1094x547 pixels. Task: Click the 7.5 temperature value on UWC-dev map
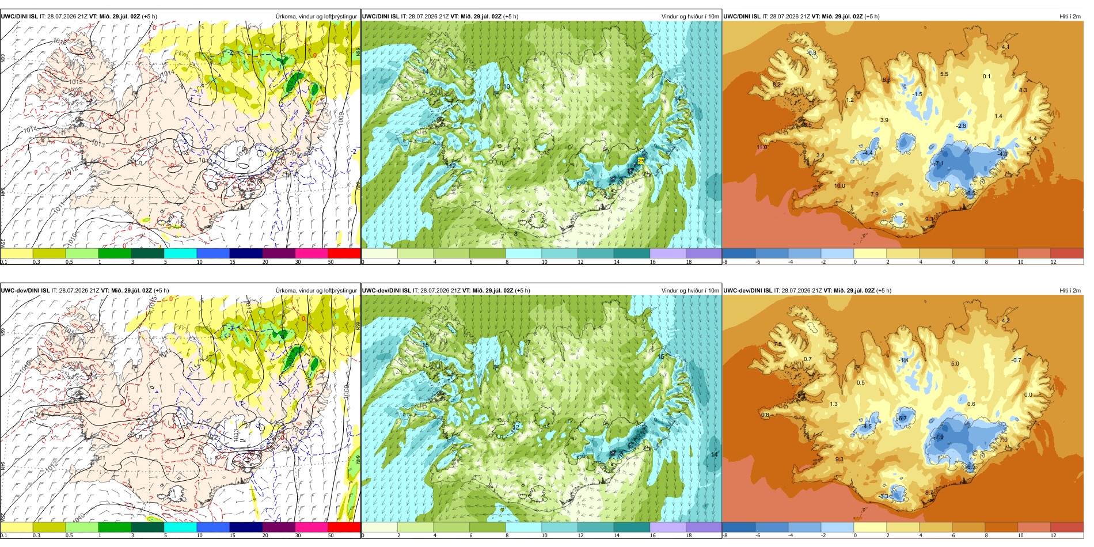[x=777, y=344]
